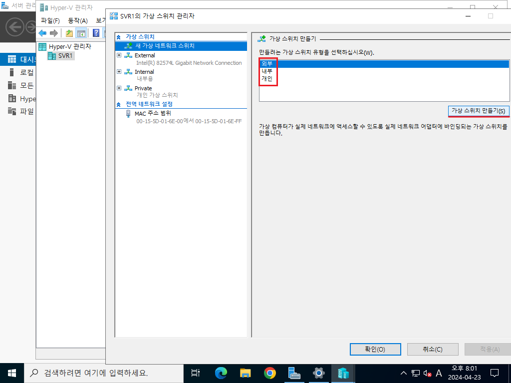Select the Private virtual switch
511x383 pixels.
143,88
